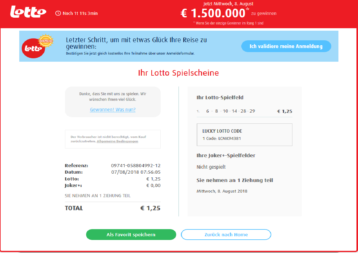This screenshot has width=358, height=253.
Task: Click draw date 'Mittwoch, 8. August 2018'
Action: (x=222, y=191)
